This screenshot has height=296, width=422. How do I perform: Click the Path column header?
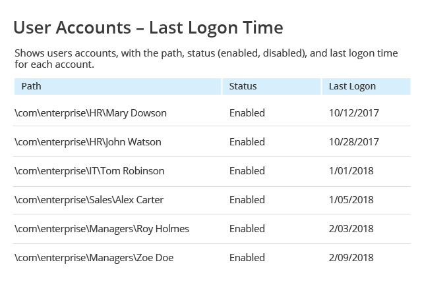[x=117, y=86]
